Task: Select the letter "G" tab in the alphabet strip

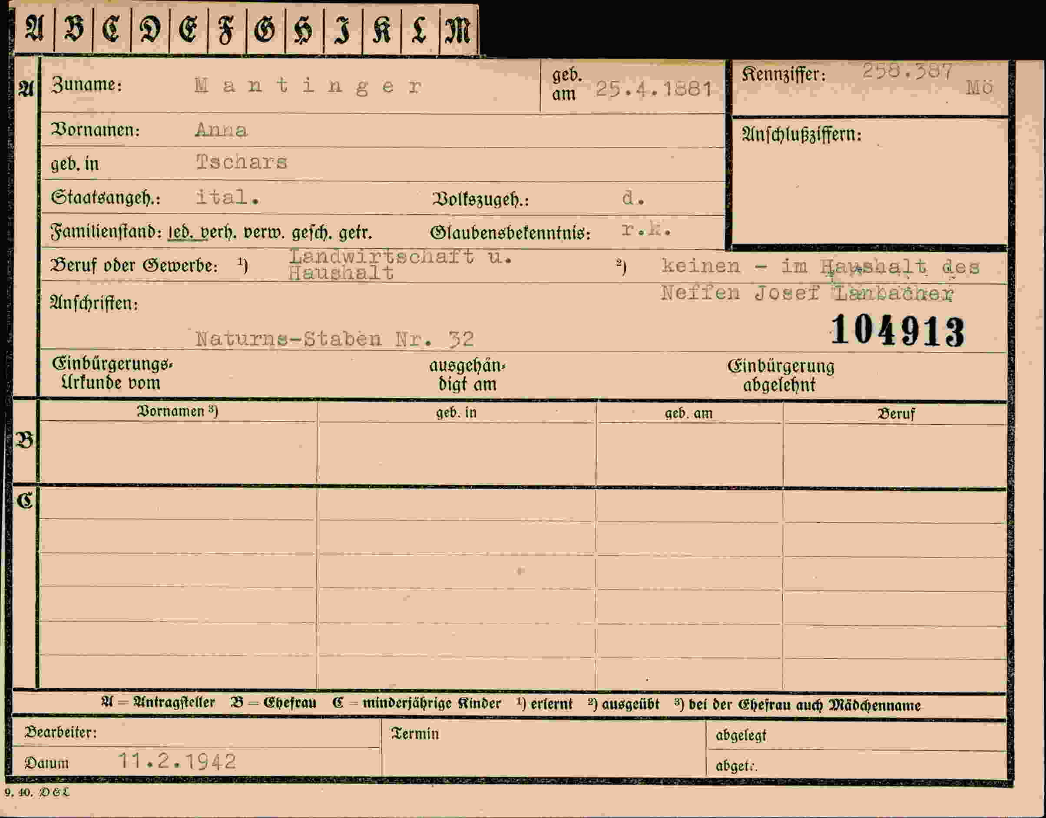Action: pyautogui.click(x=265, y=29)
